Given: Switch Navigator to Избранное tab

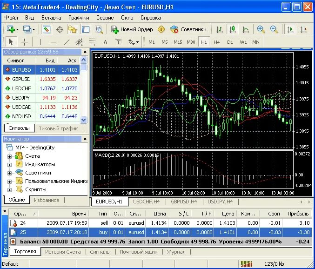Looking at the screenshot, I should (47, 200).
